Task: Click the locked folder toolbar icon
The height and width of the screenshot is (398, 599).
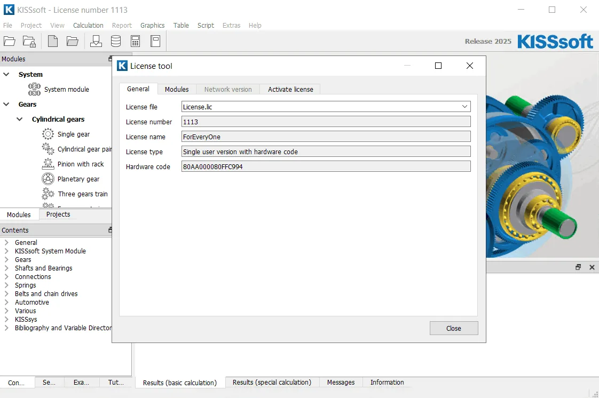Action: 29,41
